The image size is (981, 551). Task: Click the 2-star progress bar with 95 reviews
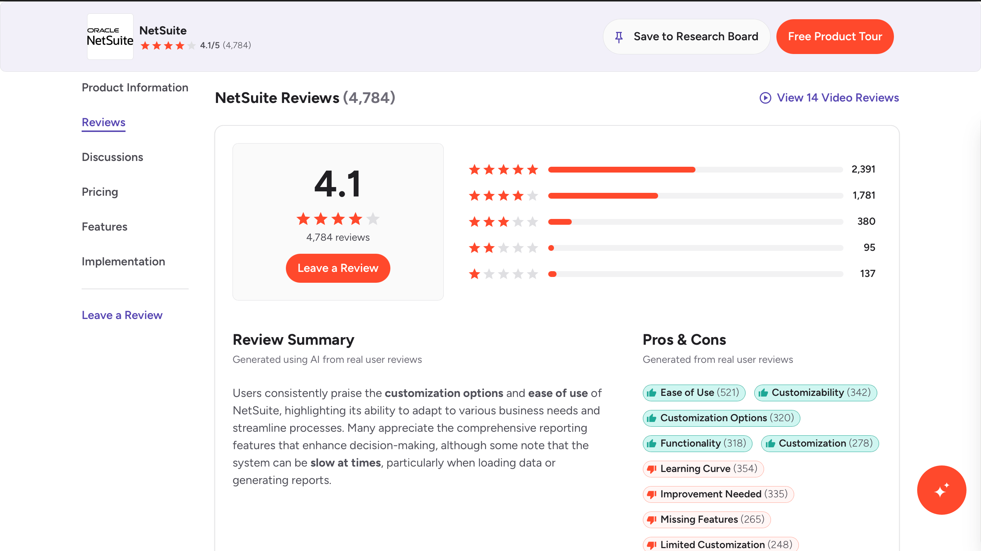pyautogui.click(x=695, y=248)
